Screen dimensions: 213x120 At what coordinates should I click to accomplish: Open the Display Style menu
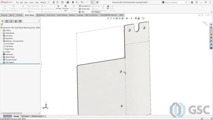click(x=127, y=18)
